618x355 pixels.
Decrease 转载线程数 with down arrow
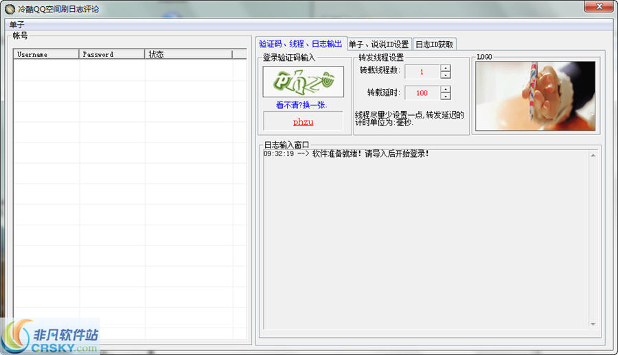point(446,75)
